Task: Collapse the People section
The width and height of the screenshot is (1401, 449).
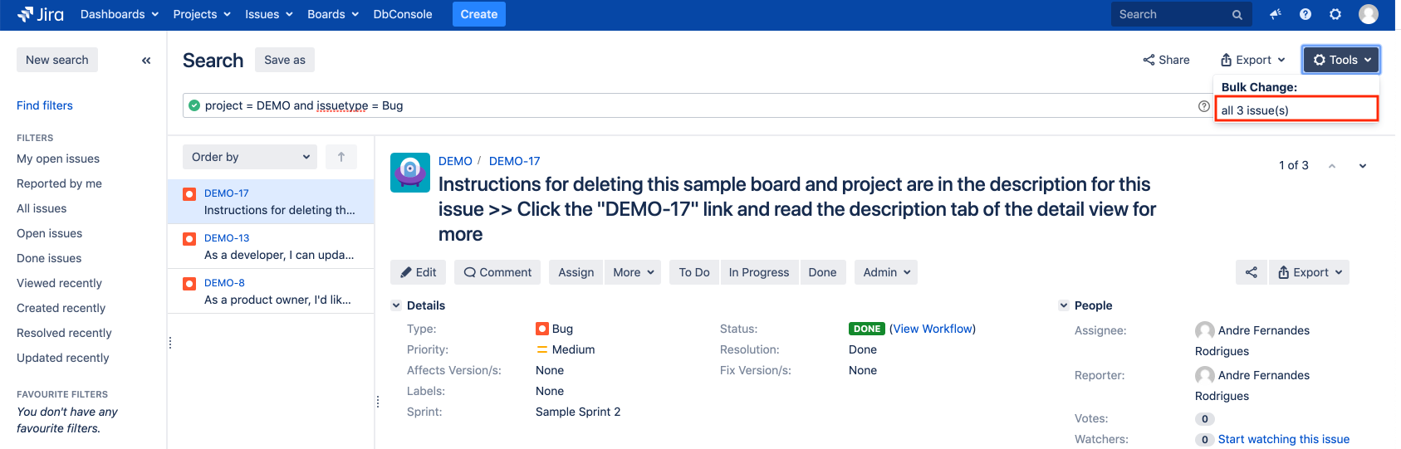Action: (x=1064, y=305)
